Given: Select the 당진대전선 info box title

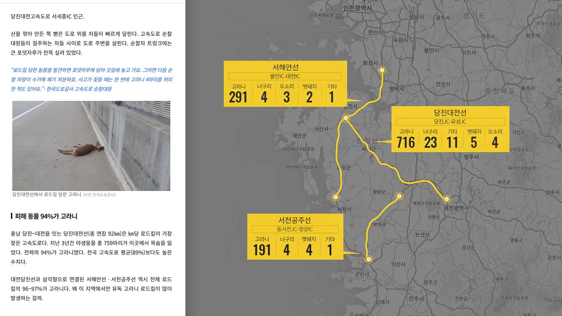Looking at the screenshot, I should (x=450, y=113).
